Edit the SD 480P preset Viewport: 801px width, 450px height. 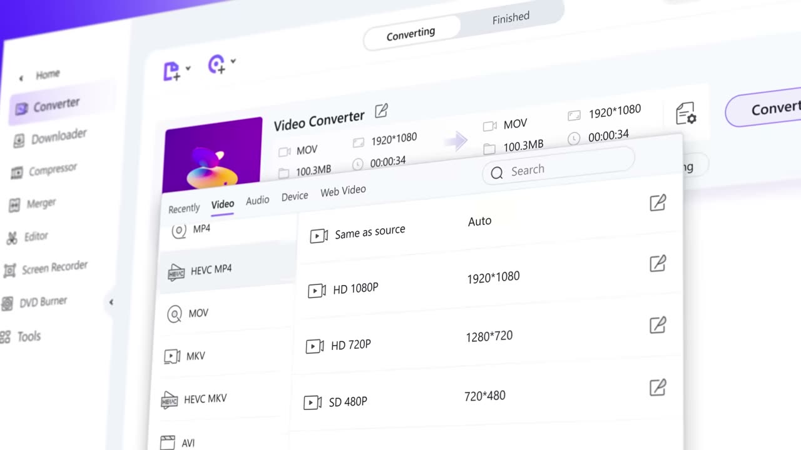657,387
